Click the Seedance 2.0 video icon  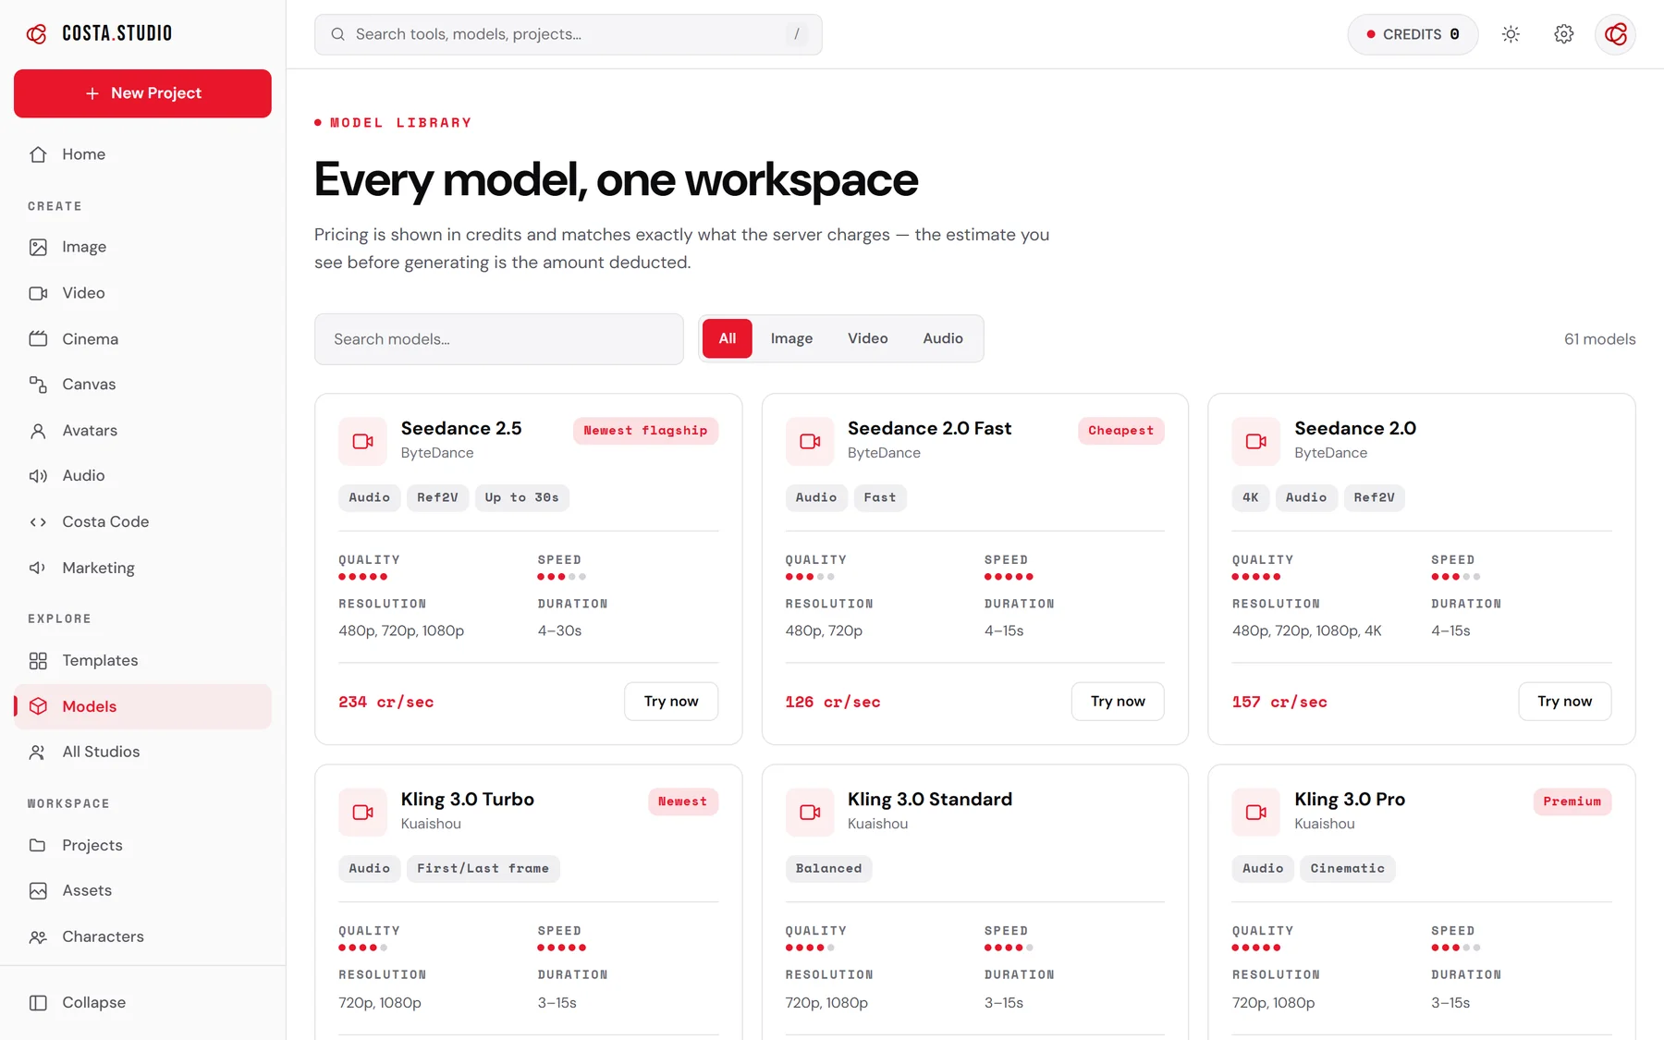pyautogui.click(x=1256, y=442)
